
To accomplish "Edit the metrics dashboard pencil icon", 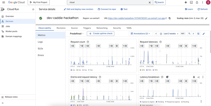I will (204, 34).
